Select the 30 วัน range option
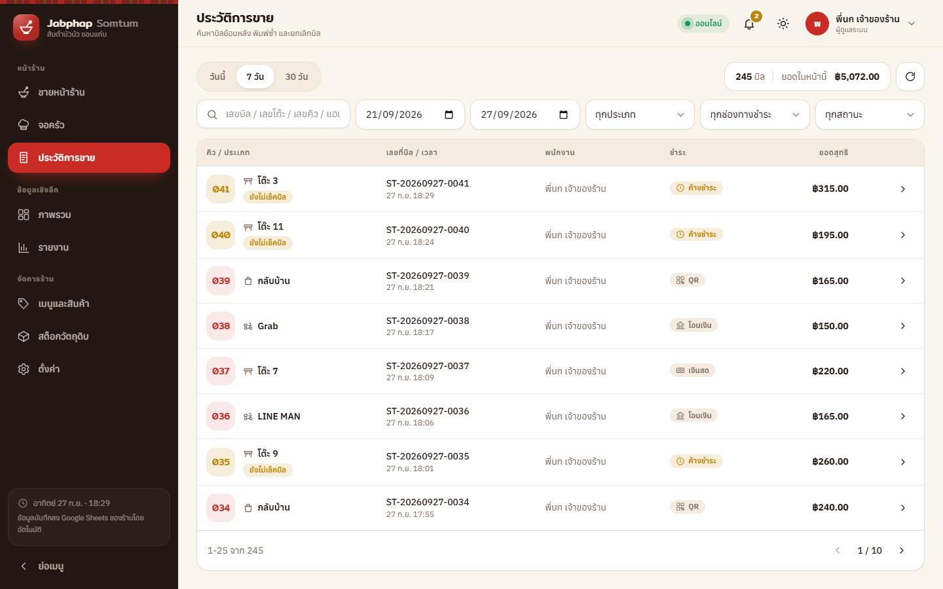Viewport: 943px width, 589px height. pos(297,77)
